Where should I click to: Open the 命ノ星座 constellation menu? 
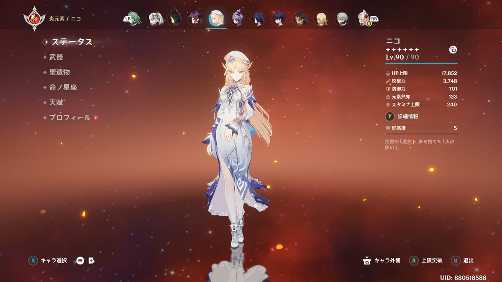point(63,87)
